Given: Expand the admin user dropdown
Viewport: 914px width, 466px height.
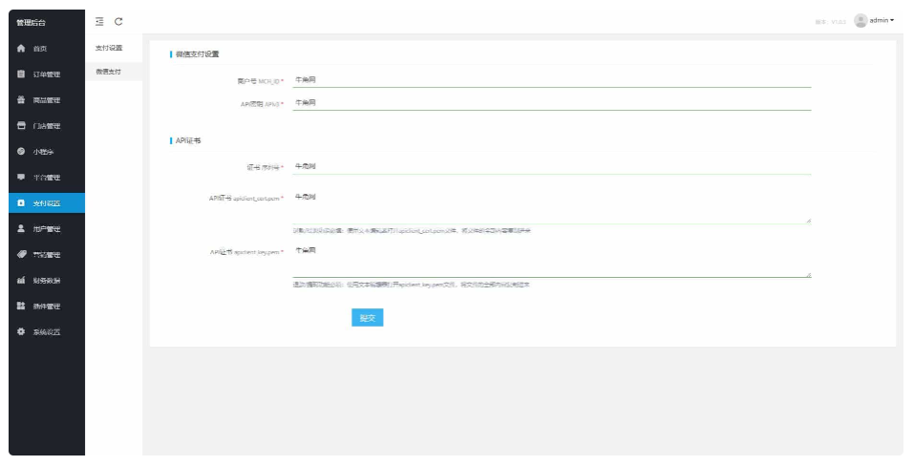Looking at the screenshot, I should (x=875, y=20).
